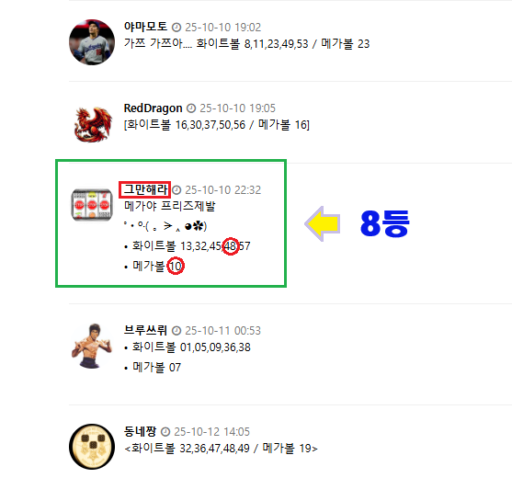Click the red-circled number 48
This screenshot has height=478, width=512.
coord(231,246)
